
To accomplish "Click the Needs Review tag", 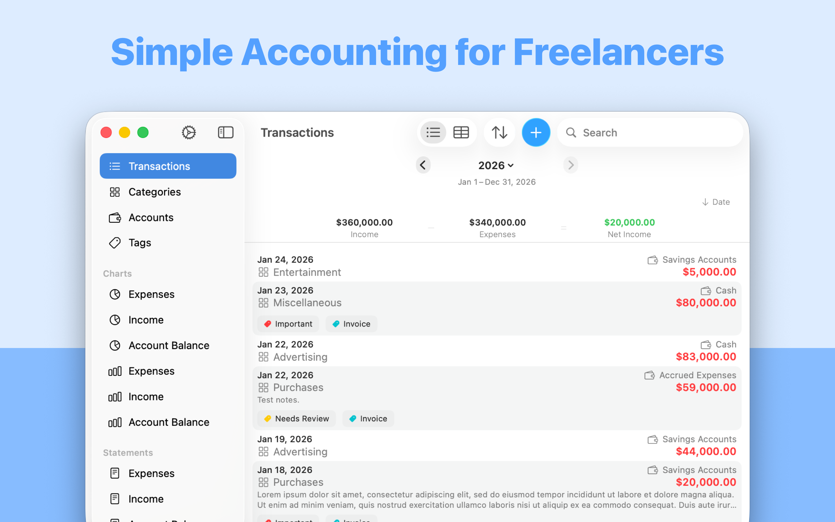I will (x=296, y=418).
